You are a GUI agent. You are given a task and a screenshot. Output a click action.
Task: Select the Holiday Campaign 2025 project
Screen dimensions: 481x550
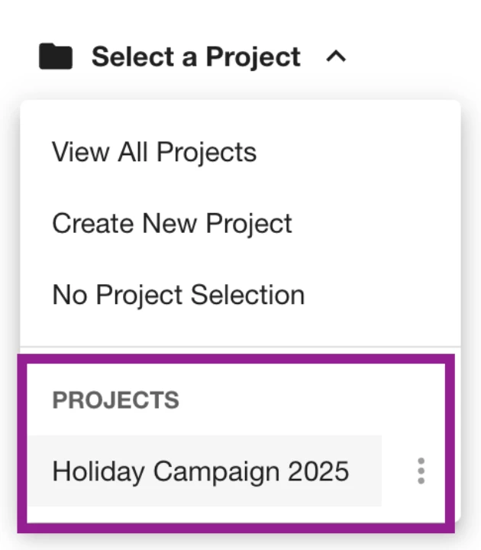point(200,471)
